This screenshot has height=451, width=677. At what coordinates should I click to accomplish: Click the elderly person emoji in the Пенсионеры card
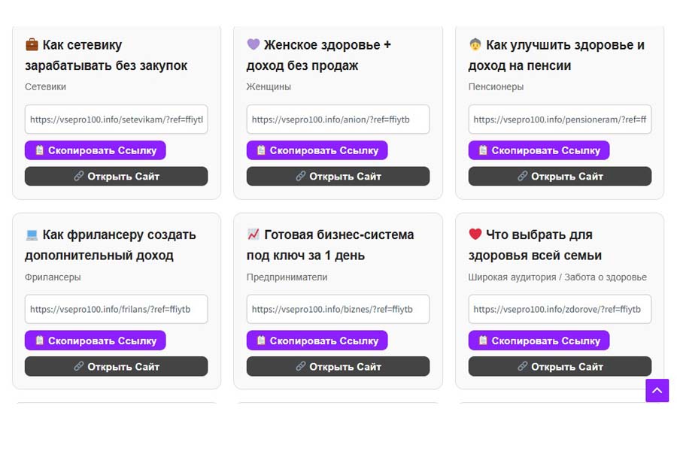pos(475,44)
